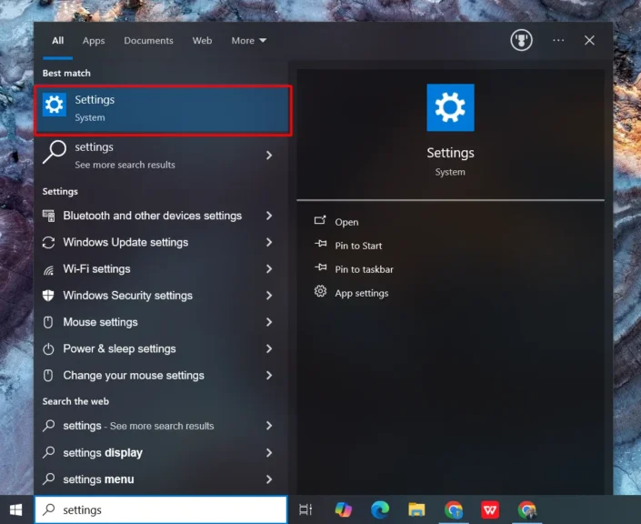Click search icon beside 'settings display'
Image resolution: width=641 pixels, height=524 pixels.
coord(49,452)
